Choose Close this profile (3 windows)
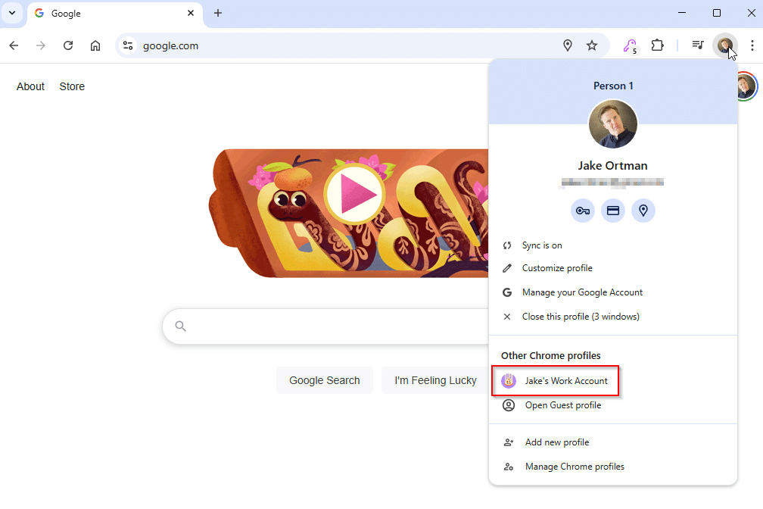Screen dimensions: 763x509 pyautogui.click(x=613, y=317)
